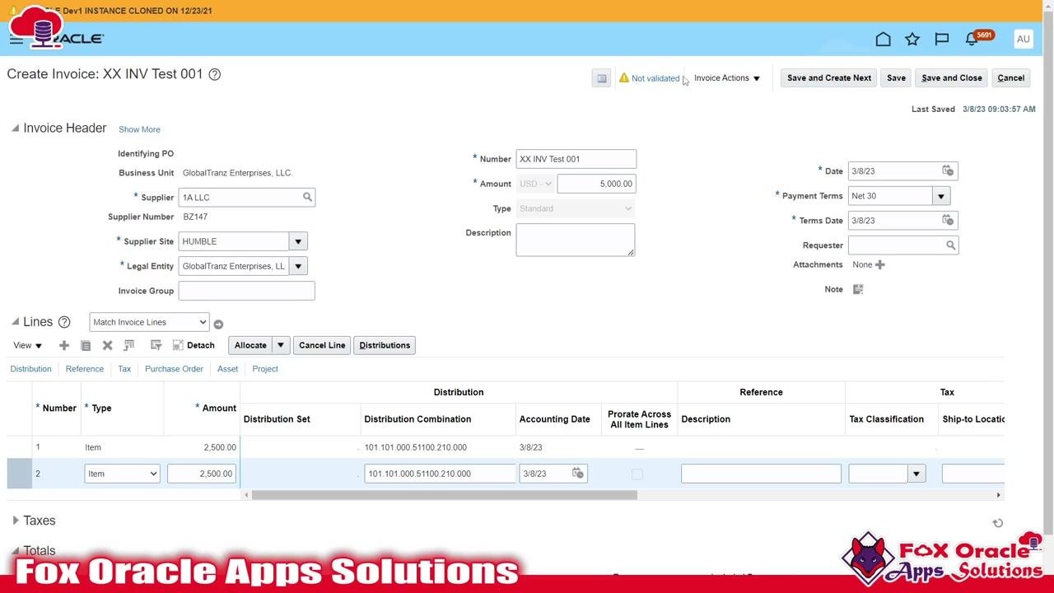This screenshot has height=593, width=1054.
Task: Click the Save and Close button
Action: tap(951, 78)
